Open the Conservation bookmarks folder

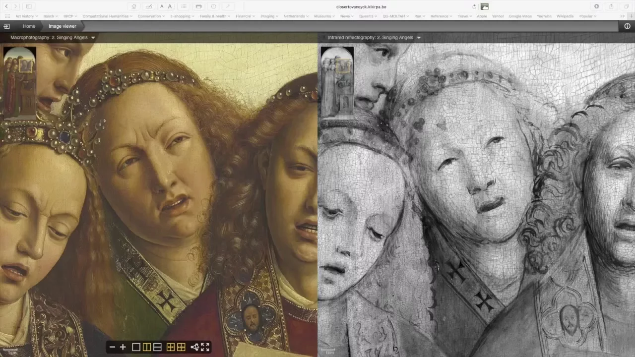(151, 16)
